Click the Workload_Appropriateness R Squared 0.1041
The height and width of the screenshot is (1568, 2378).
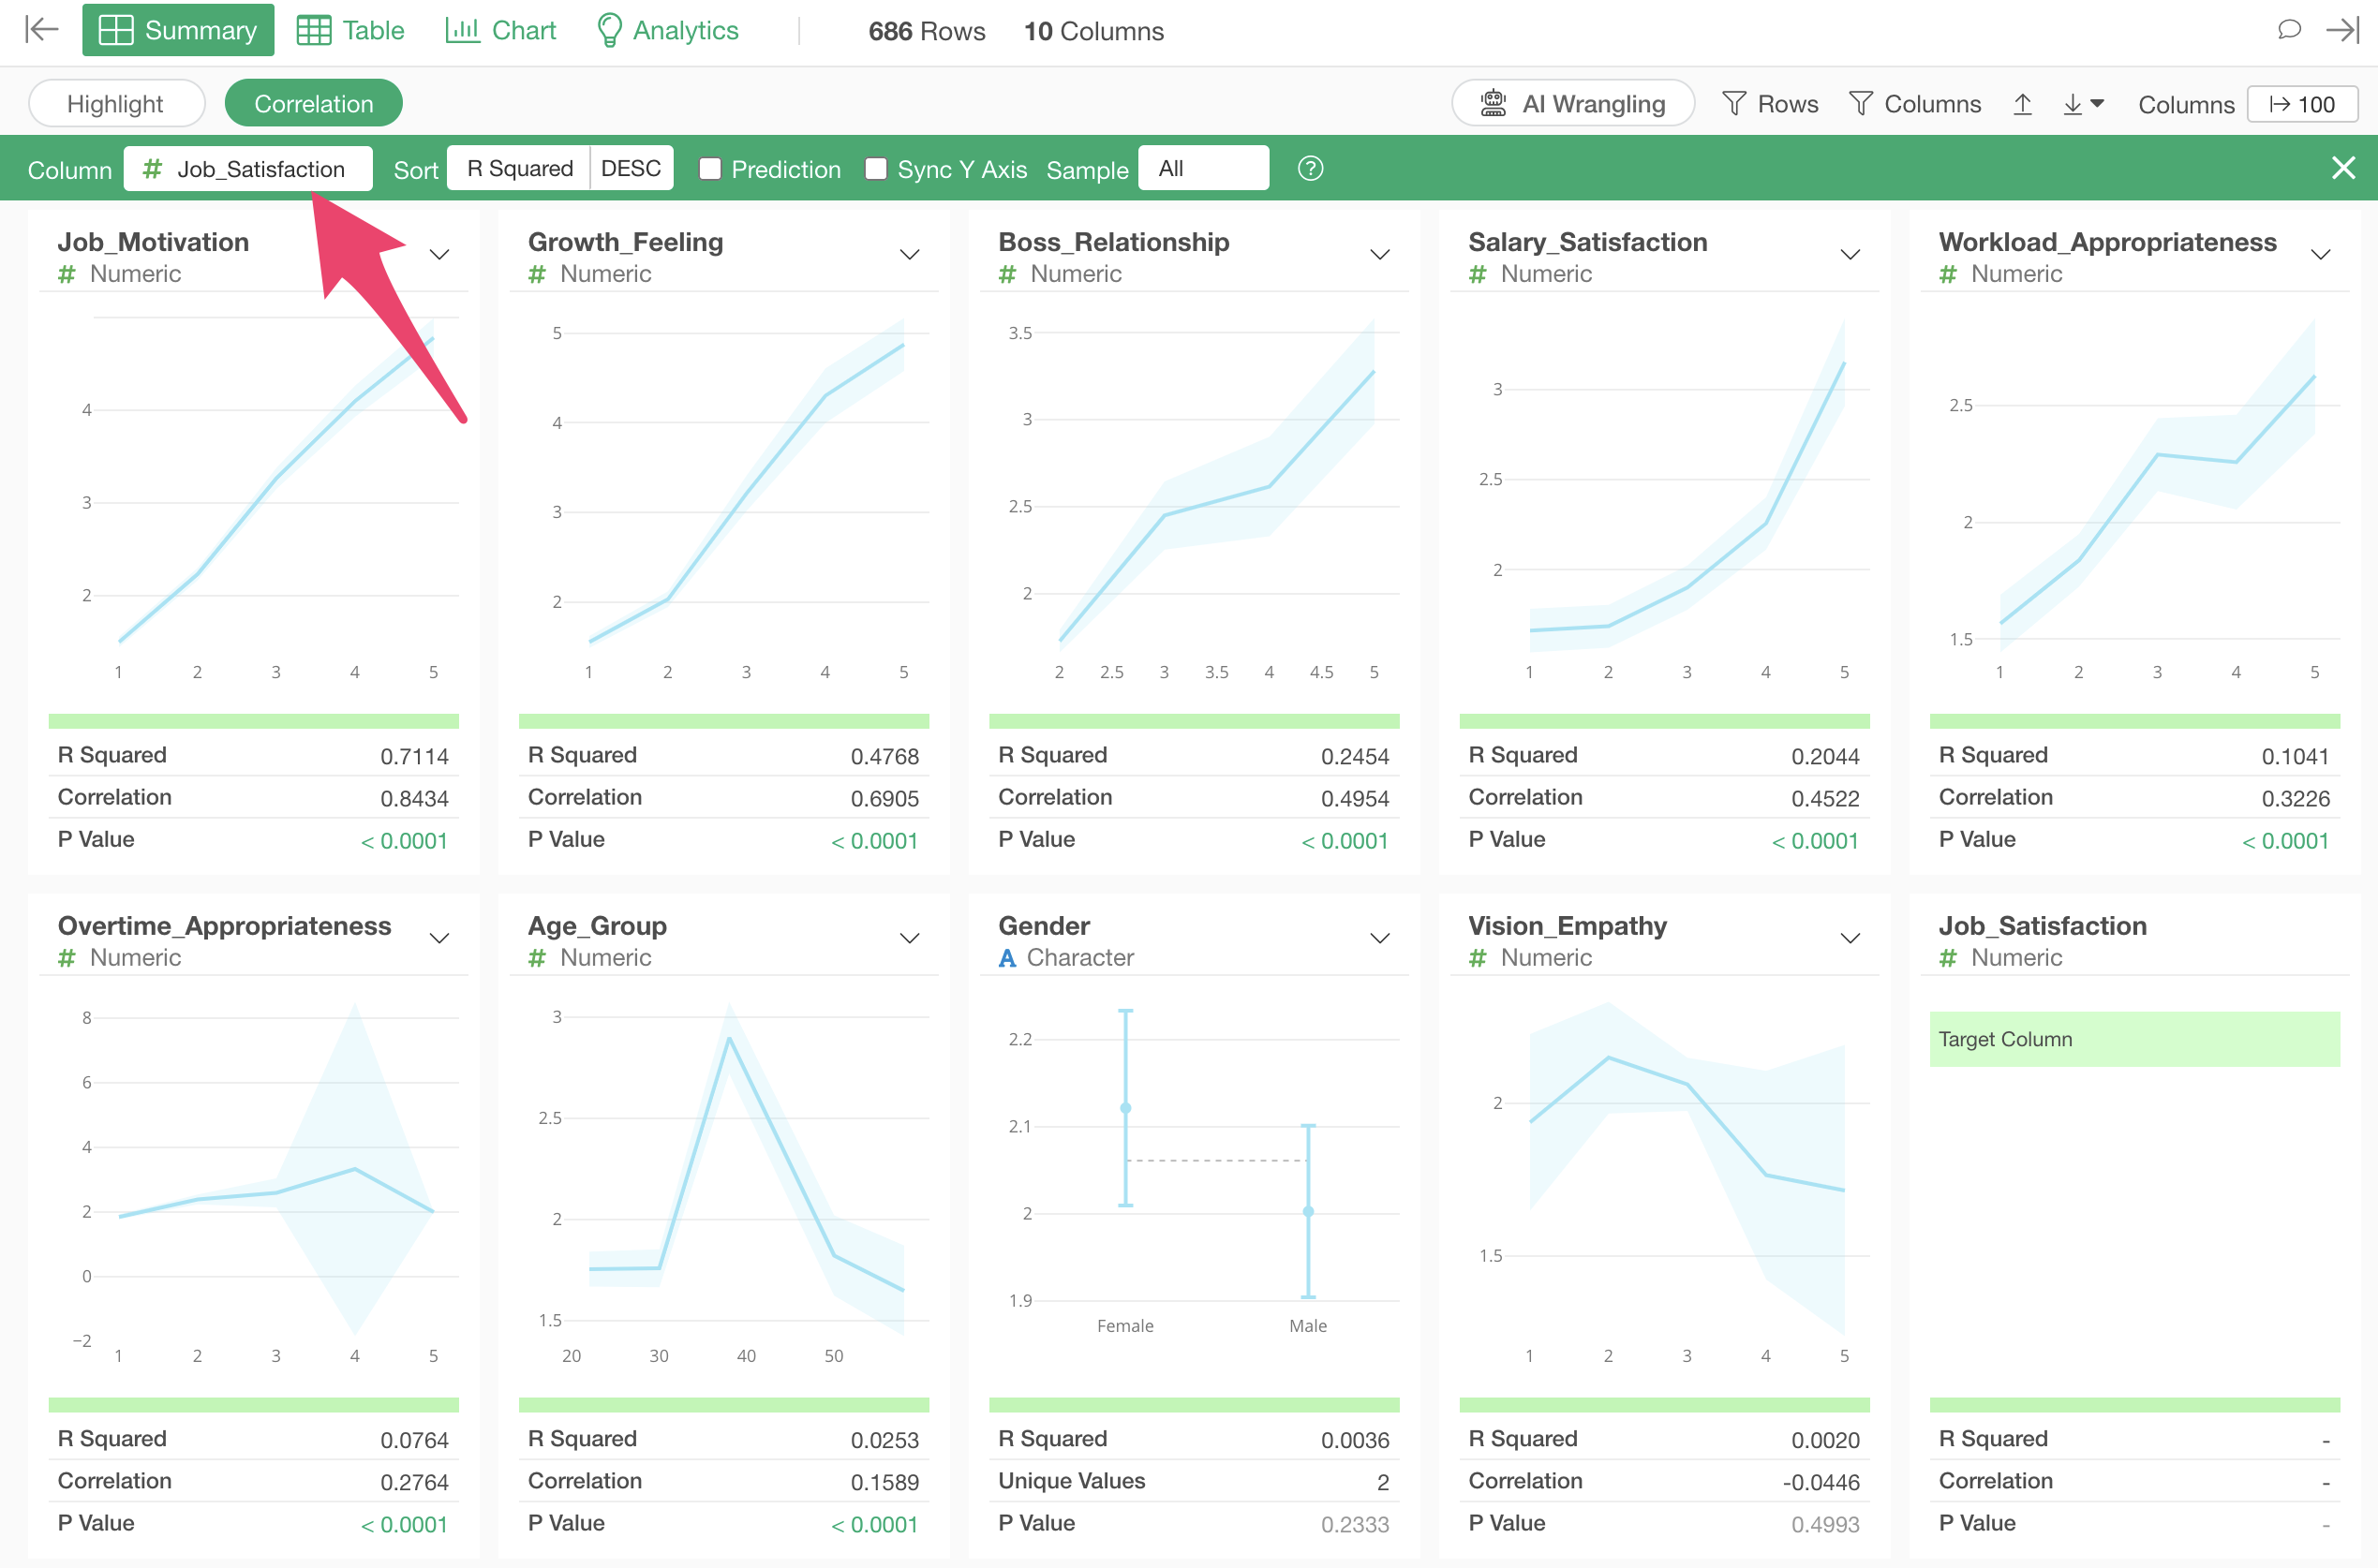tap(2295, 756)
